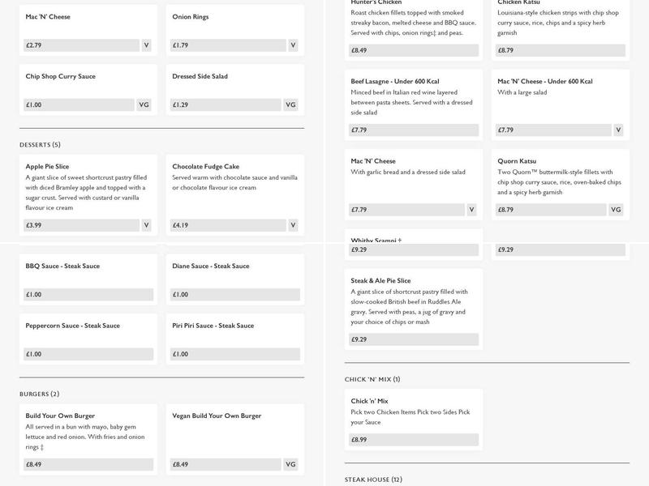Open the Steak & Ale Pie Slice item

[380, 280]
